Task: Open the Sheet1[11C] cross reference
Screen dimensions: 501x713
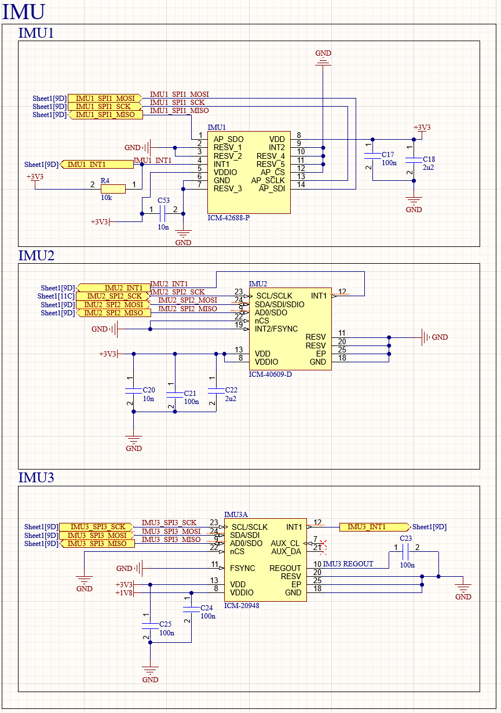Action: point(56,296)
